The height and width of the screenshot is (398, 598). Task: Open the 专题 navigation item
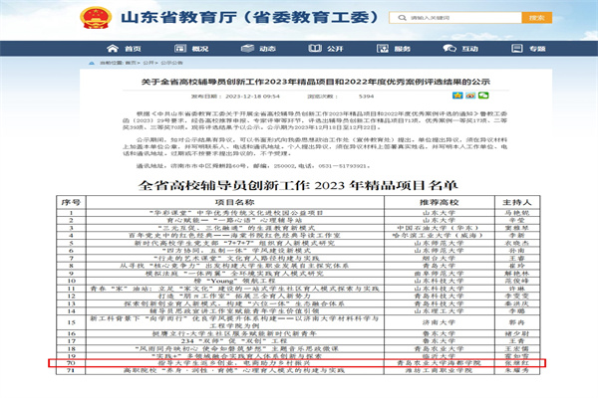click(x=537, y=49)
